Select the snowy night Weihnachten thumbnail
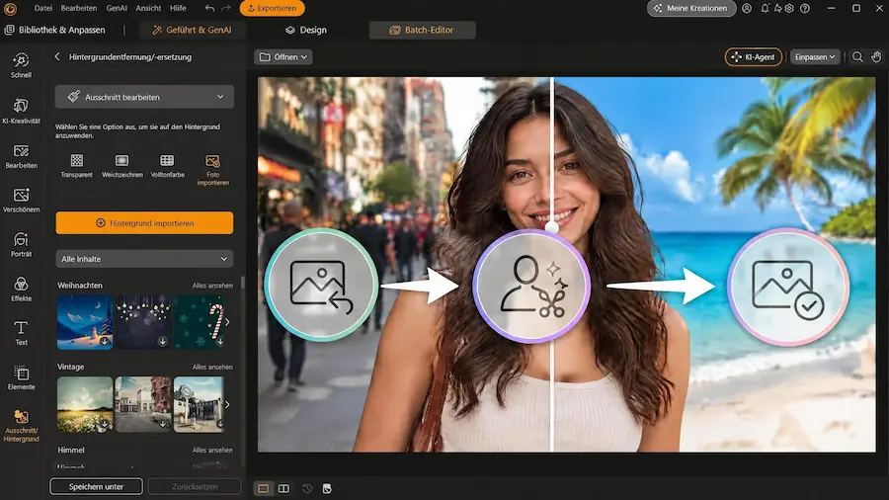 pyautogui.click(x=85, y=321)
